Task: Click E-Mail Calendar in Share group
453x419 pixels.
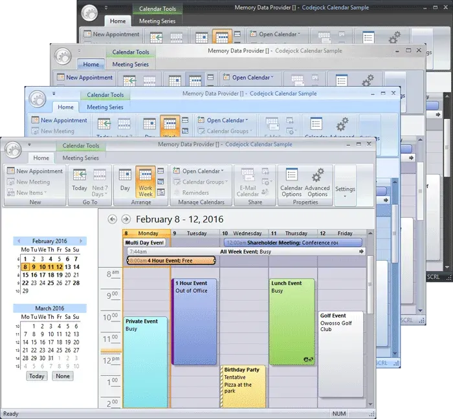Action: pos(248,182)
